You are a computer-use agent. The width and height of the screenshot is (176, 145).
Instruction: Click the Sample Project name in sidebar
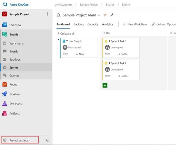(19, 14)
